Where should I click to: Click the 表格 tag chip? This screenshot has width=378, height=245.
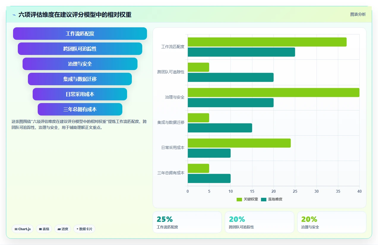point(44,229)
